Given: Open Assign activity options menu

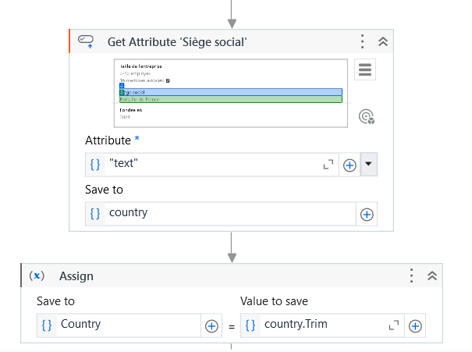Looking at the screenshot, I should point(411,276).
